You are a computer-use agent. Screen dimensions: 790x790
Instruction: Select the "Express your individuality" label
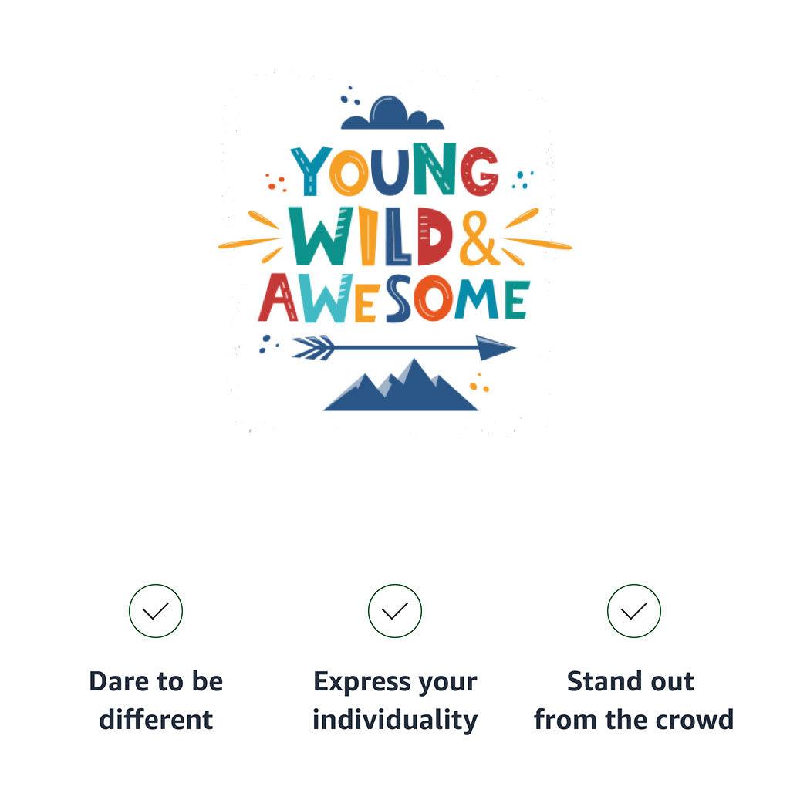click(395, 701)
